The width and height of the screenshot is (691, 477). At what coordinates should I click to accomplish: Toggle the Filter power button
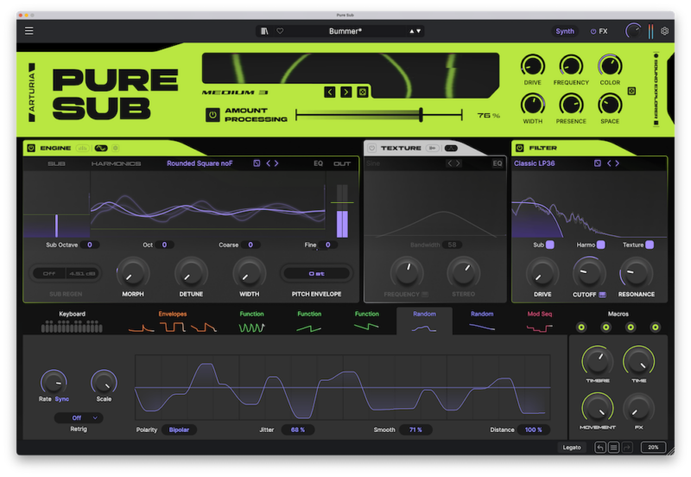[520, 148]
